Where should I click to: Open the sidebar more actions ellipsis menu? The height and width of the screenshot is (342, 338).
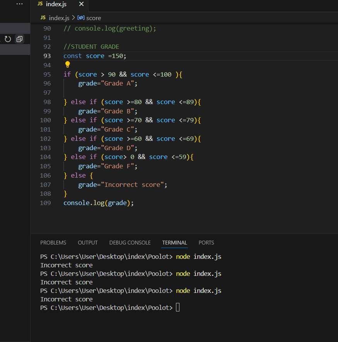(19, 4)
